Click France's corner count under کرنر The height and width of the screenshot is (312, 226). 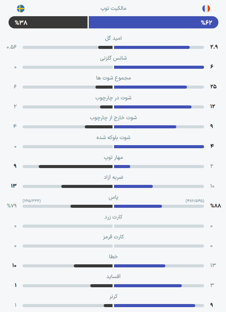[211, 305]
